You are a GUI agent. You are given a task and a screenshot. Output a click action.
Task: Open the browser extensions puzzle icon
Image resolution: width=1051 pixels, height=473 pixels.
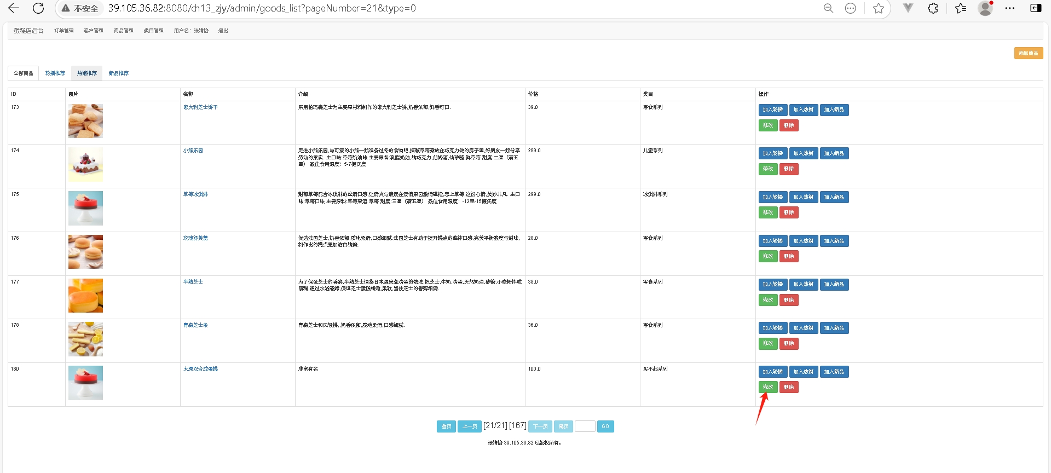click(x=933, y=8)
